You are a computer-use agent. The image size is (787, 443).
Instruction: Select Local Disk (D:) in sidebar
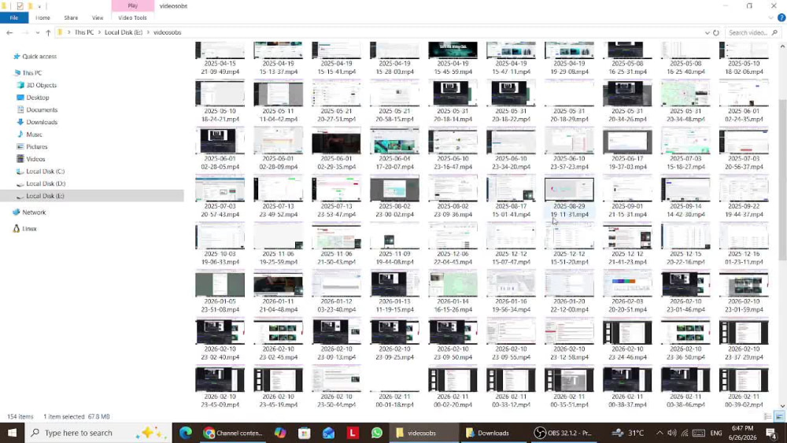click(x=46, y=183)
